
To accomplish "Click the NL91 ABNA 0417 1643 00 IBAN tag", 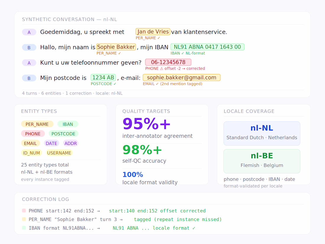I will 207,47.
